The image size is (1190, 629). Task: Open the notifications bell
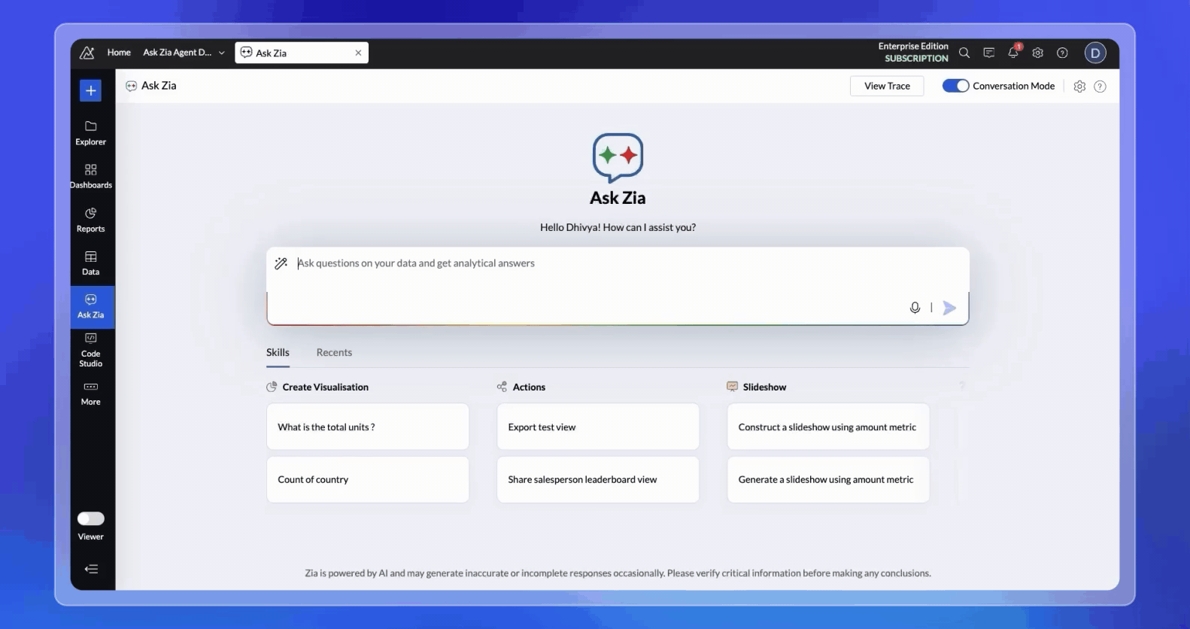pos(1013,52)
